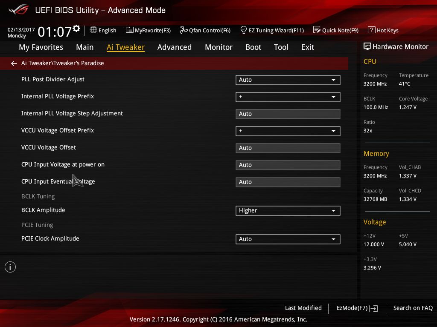Click the info icon at bottom left

click(x=10, y=267)
